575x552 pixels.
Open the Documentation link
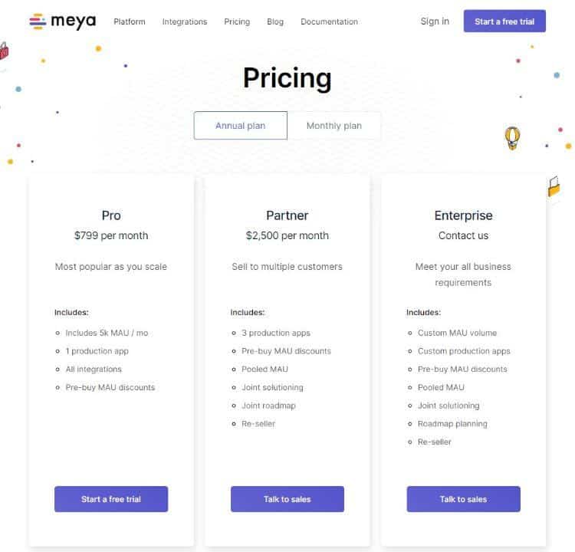point(329,21)
